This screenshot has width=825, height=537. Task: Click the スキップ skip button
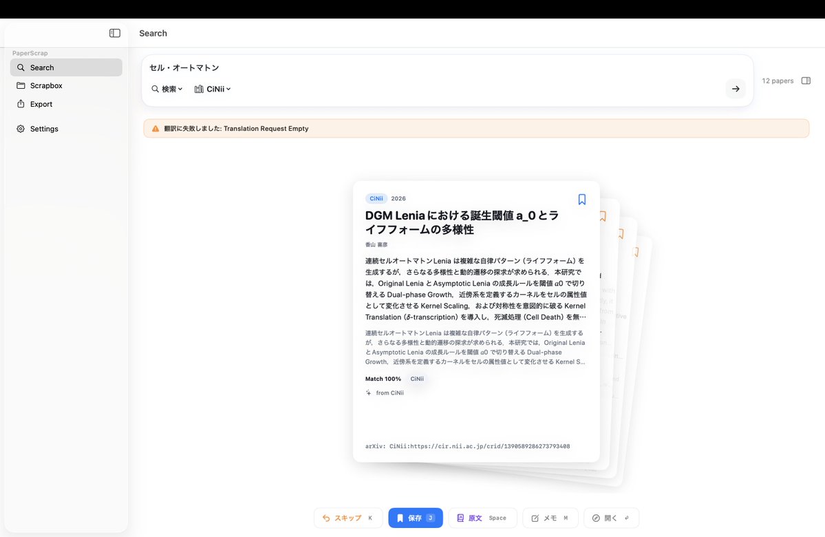[347, 518]
